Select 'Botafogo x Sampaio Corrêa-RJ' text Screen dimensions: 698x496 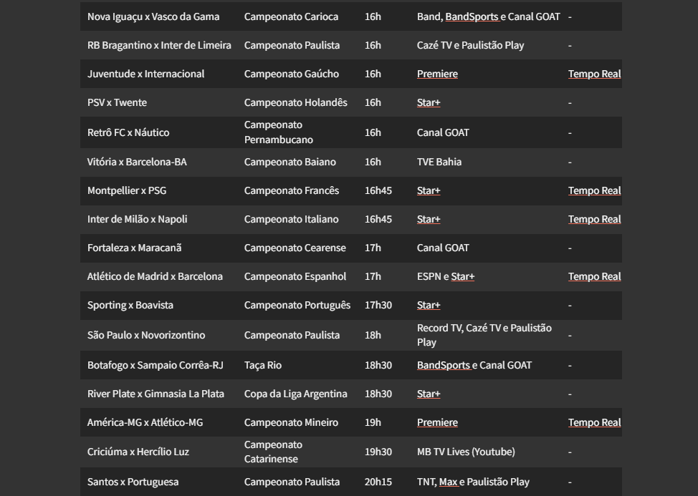[156, 365]
